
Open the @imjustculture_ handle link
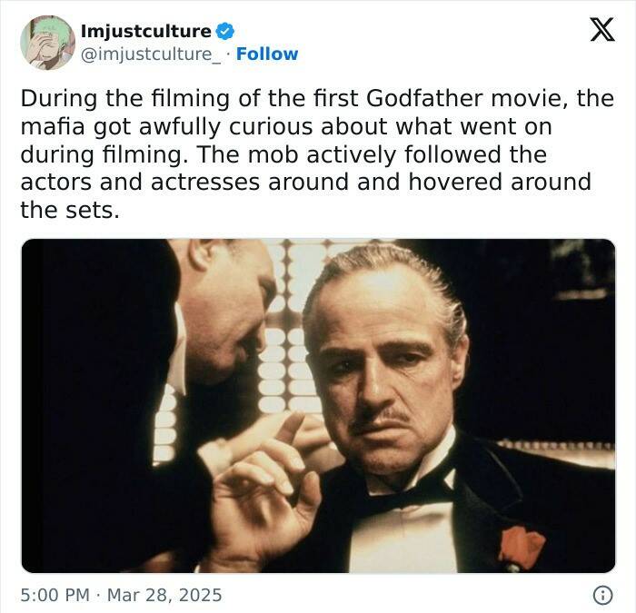click(151, 54)
